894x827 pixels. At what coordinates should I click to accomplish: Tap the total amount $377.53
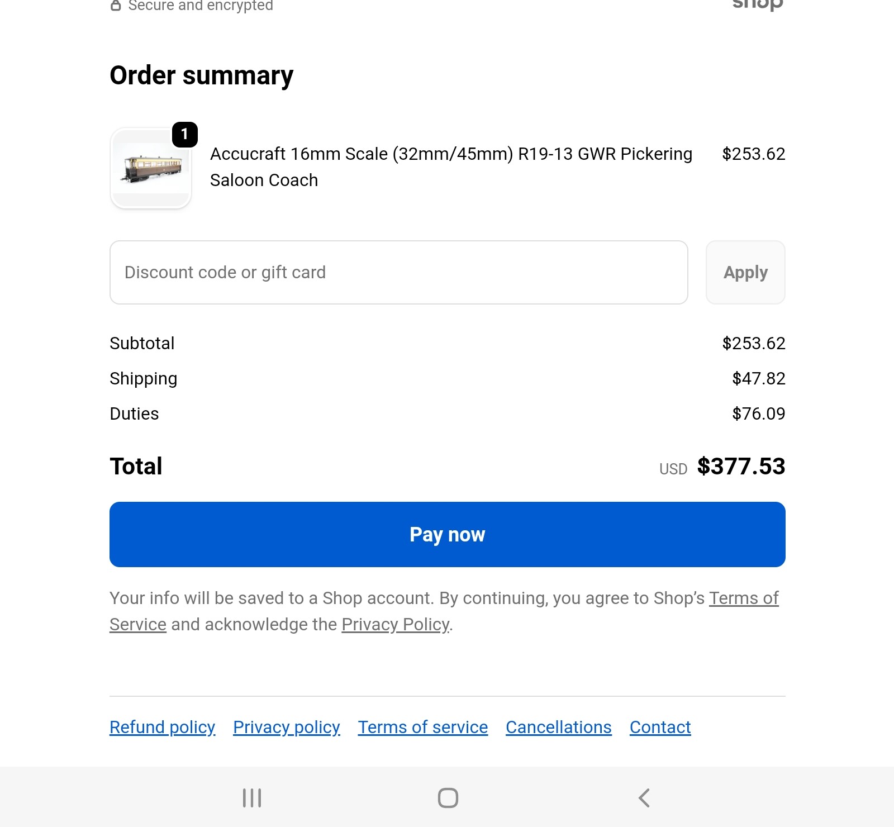pos(740,467)
